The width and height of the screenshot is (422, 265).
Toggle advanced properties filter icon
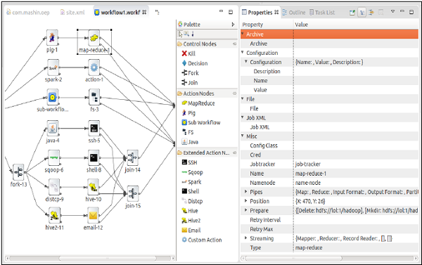pyautogui.click(x=371, y=13)
